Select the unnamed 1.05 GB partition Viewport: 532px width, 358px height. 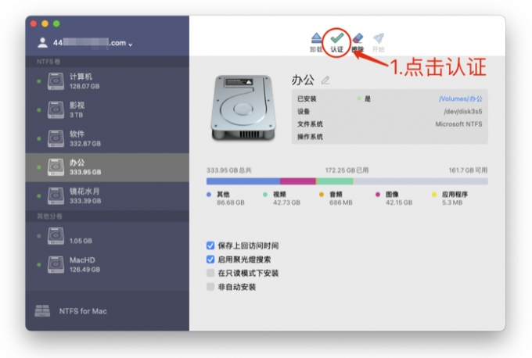pyautogui.click(x=107, y=236)
